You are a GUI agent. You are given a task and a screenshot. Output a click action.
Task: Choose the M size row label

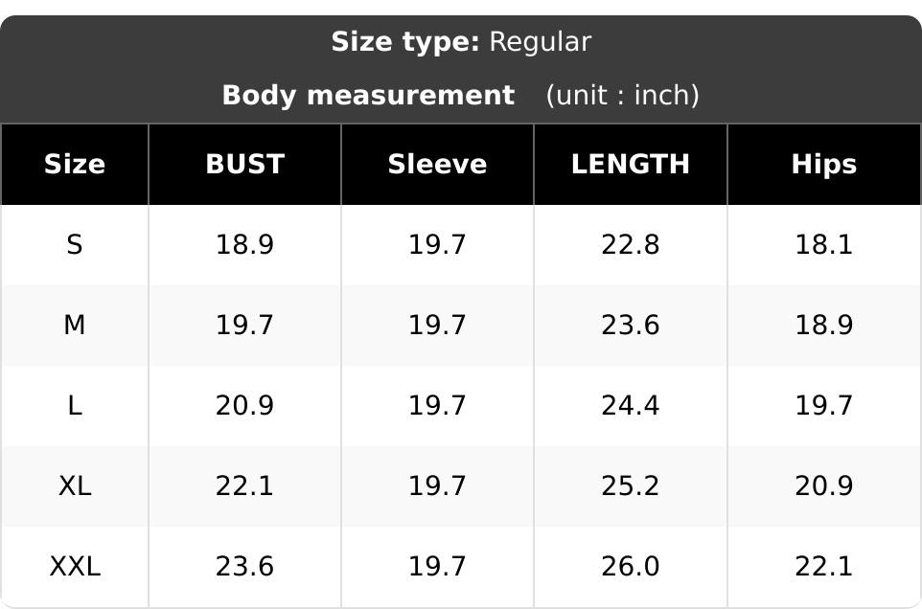75,325
